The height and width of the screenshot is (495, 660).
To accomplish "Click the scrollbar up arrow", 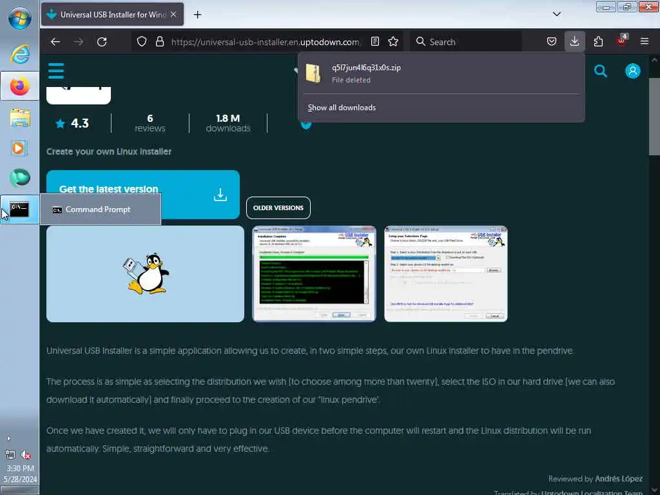I will coord(654,60).
